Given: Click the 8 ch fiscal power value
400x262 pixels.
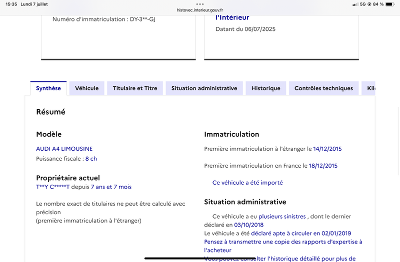Looking at the screenshot, I should 91,159.
